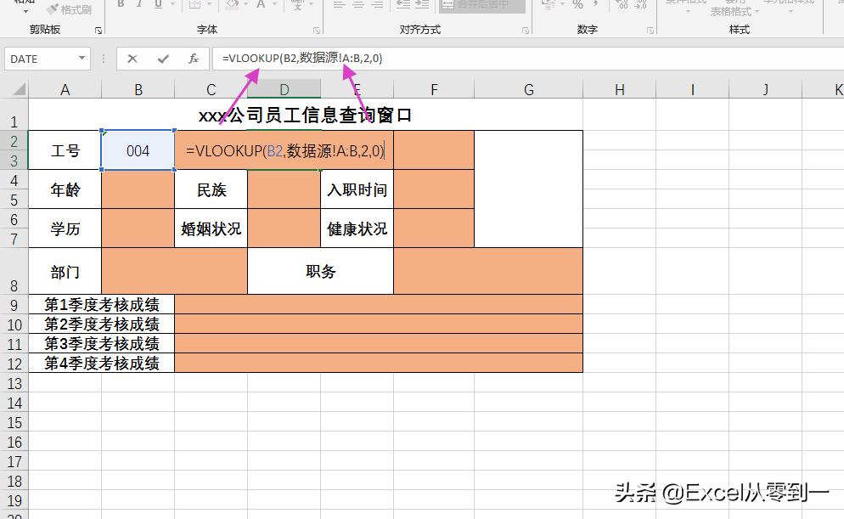
Task: Open the Name Box dropdown showing DATE
Action: coord(82,59)
